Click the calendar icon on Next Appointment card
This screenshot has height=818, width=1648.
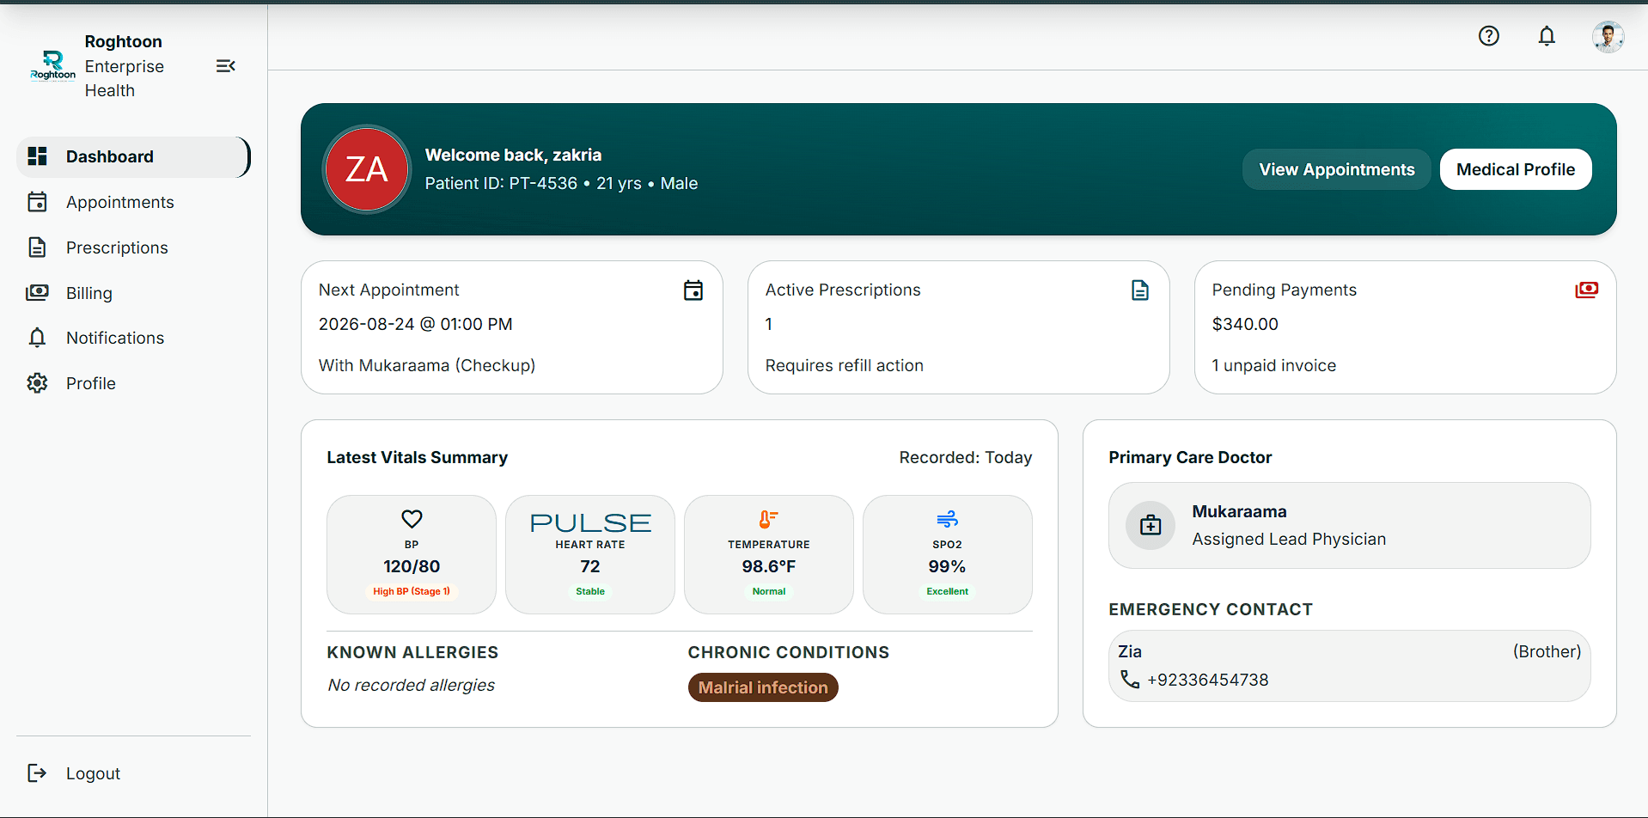click(693, 290)
